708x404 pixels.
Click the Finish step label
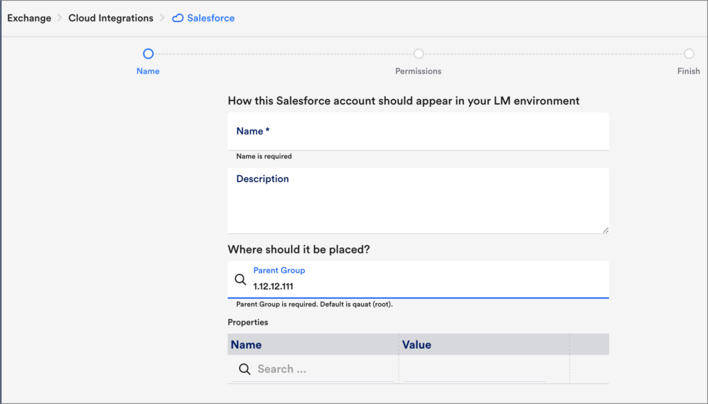[689, 71]
